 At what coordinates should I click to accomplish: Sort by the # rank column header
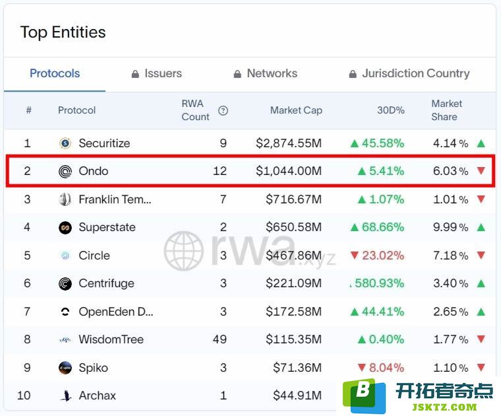tap(29, 110)
